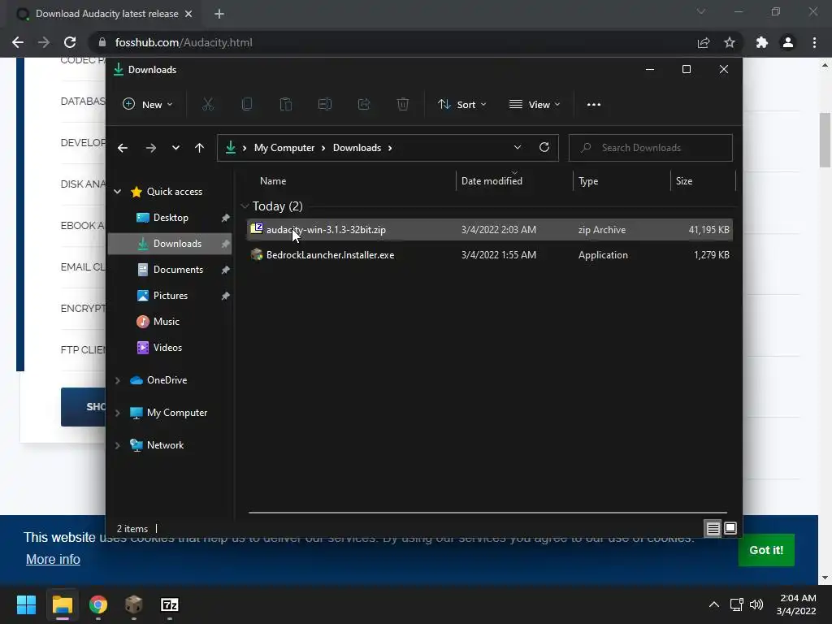Refresh the Downloads folder view
This screenshot has width=832, height=624.
(544, 148)
